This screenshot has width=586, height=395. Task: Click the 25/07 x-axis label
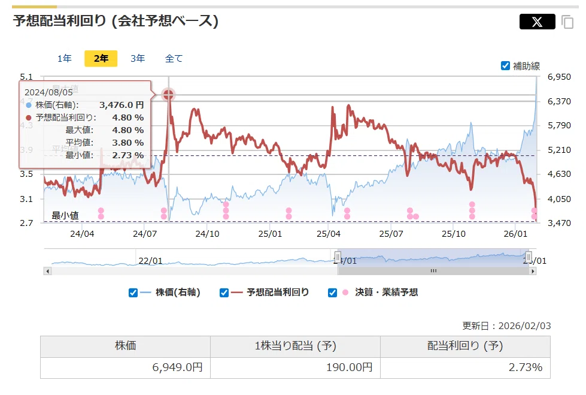391,234
